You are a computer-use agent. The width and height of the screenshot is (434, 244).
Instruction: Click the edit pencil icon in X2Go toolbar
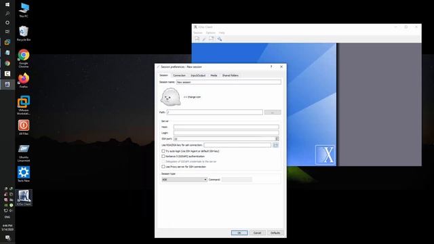tap(204, 39)
